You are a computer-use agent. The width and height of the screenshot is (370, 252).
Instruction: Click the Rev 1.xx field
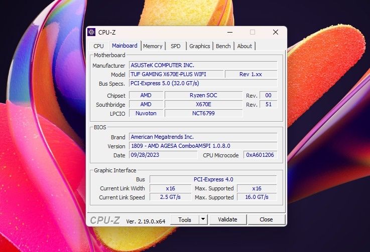coord(251,74)
